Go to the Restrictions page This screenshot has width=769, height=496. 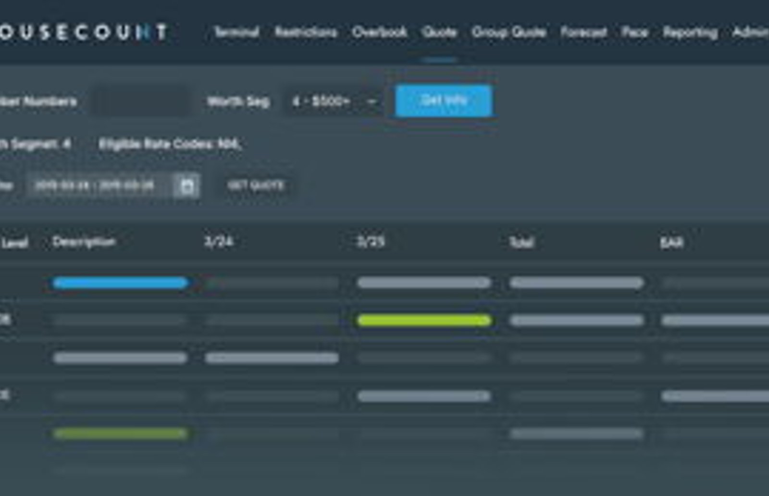pos(306,32)
